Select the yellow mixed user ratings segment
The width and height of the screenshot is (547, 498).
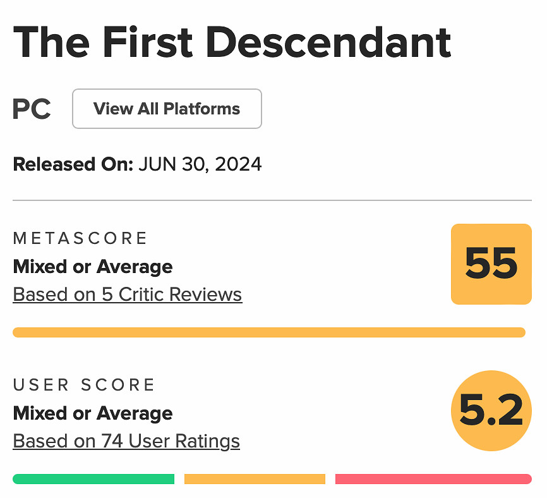[x=255, y=479]
